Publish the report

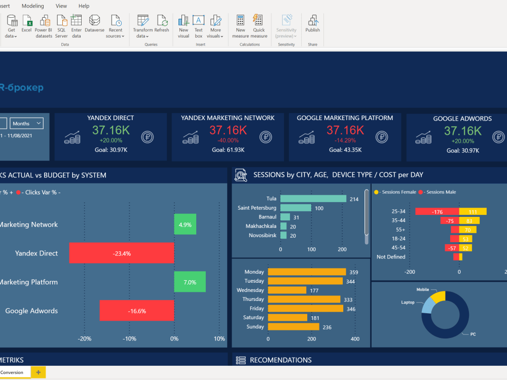pos(313,24)
